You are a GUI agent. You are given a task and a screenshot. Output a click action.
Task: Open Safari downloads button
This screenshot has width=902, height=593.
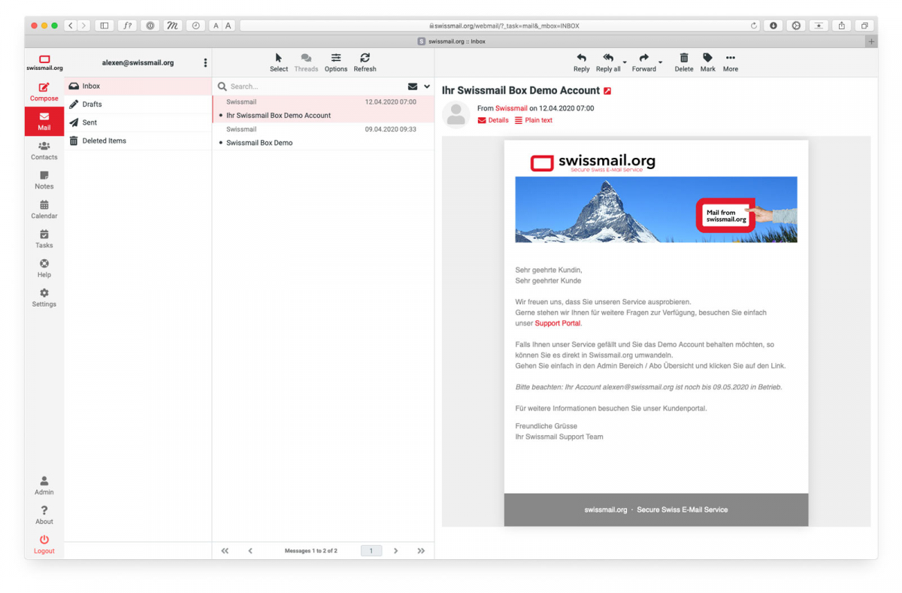point(773,26)
